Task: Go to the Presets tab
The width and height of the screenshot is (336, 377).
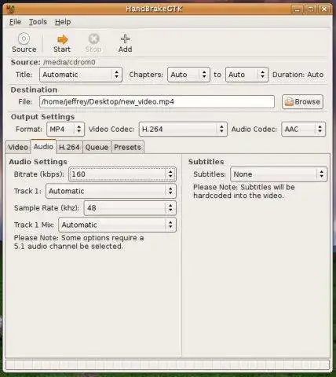Action: pos(127,147)
